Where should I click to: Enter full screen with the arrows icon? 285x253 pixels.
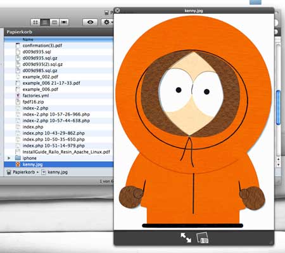[186, 237]
